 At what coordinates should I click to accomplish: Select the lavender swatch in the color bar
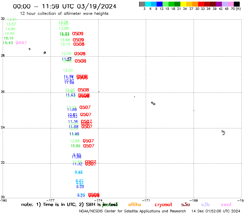click(x=225, y=4)
